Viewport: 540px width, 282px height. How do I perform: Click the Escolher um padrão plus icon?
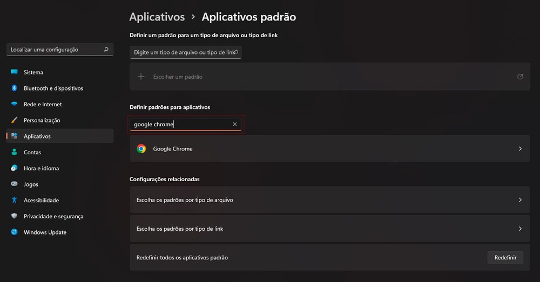[141, 77]
